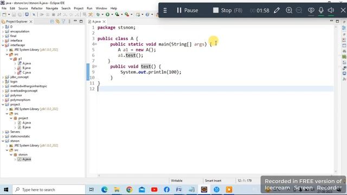The height and width of the screenshot is (195, 347).
Task: Open the Debug configurations dropdown arrow
Action: pyautogui.click(x=102, y=15)
